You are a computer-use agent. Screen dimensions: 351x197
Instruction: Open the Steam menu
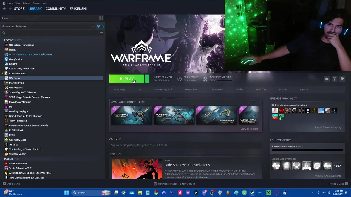click(x=8, y=3)
